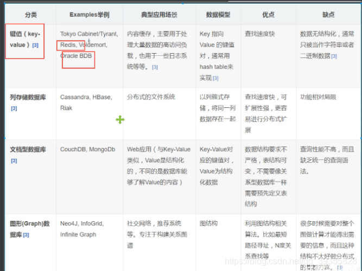Viewport: 362px width, 271px height.
Task: Click the 优点 column header
Action: (x=268, y=15)
